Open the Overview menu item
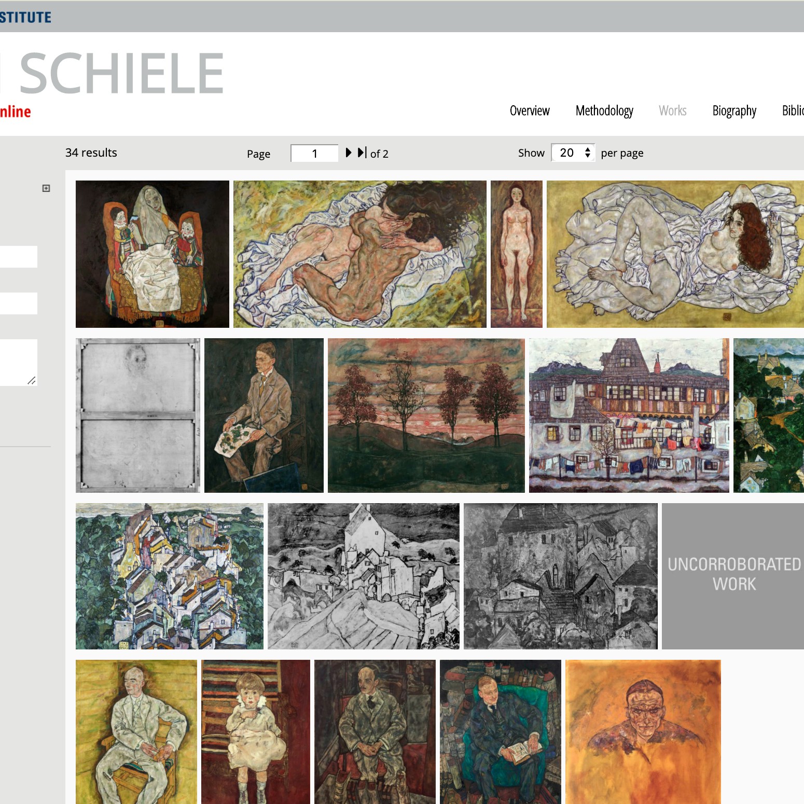 pyautogui.click(x=530, y=110)
